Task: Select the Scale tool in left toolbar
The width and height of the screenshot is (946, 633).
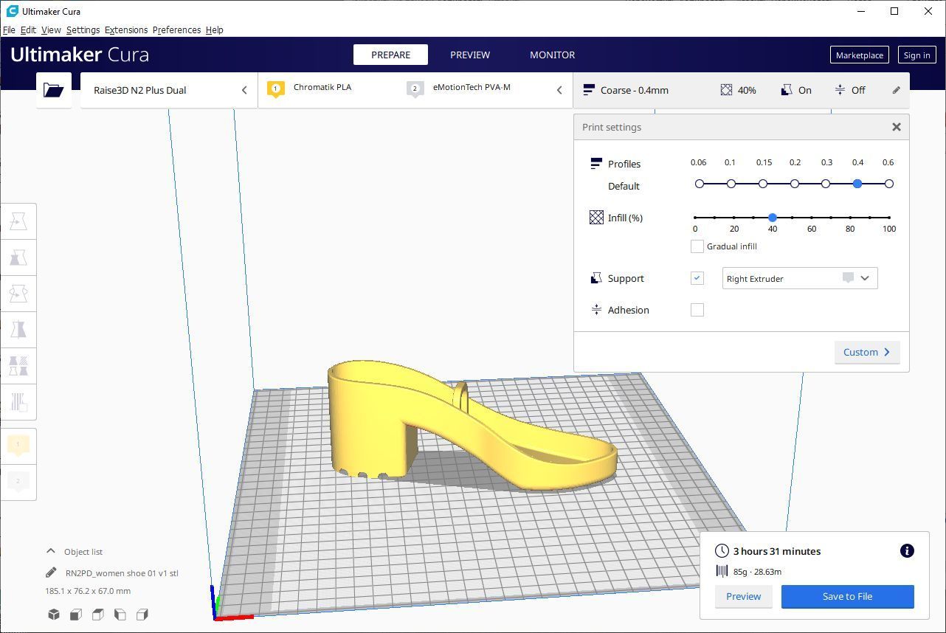Action: coord(18,257)
